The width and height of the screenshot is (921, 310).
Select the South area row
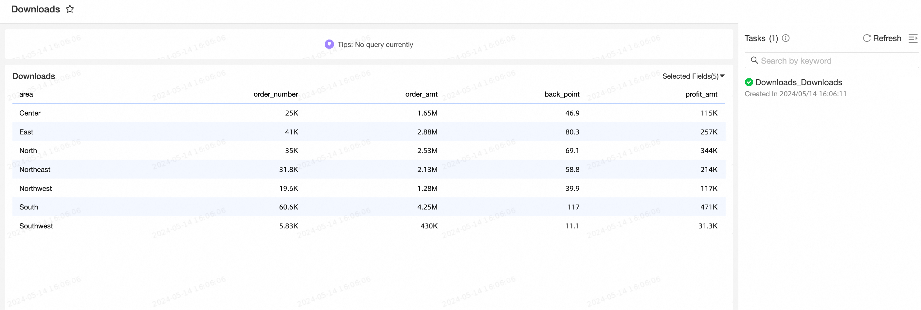coord(28,207)
